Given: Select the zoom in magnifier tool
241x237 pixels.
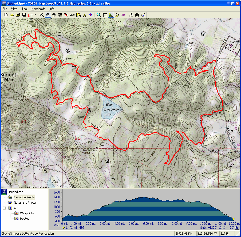Looking at the screenshot, I should (x=42, y=15).
